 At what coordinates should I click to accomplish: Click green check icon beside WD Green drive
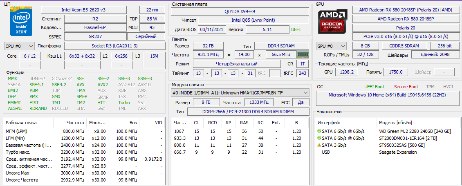coord(319,131)
